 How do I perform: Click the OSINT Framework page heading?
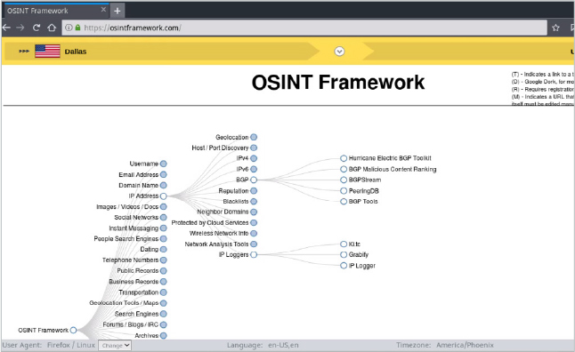(x=337, y=82)
